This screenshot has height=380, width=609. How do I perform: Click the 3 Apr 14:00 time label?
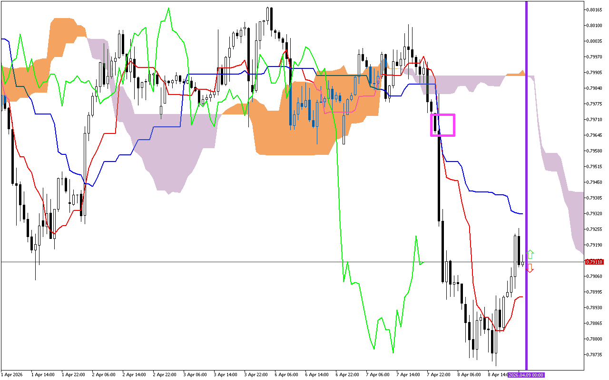[x=226, y=375]
